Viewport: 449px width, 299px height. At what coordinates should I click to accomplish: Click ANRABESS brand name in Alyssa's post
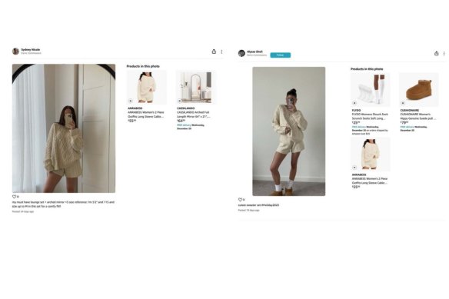tap(359, 174)
